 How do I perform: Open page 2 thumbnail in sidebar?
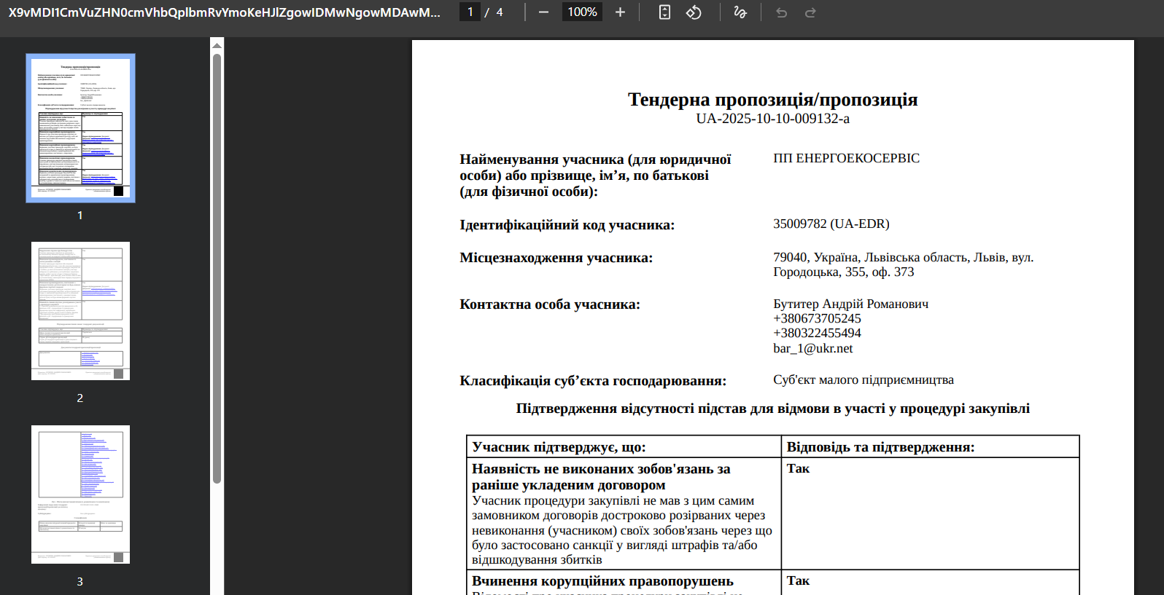(80, 311)
